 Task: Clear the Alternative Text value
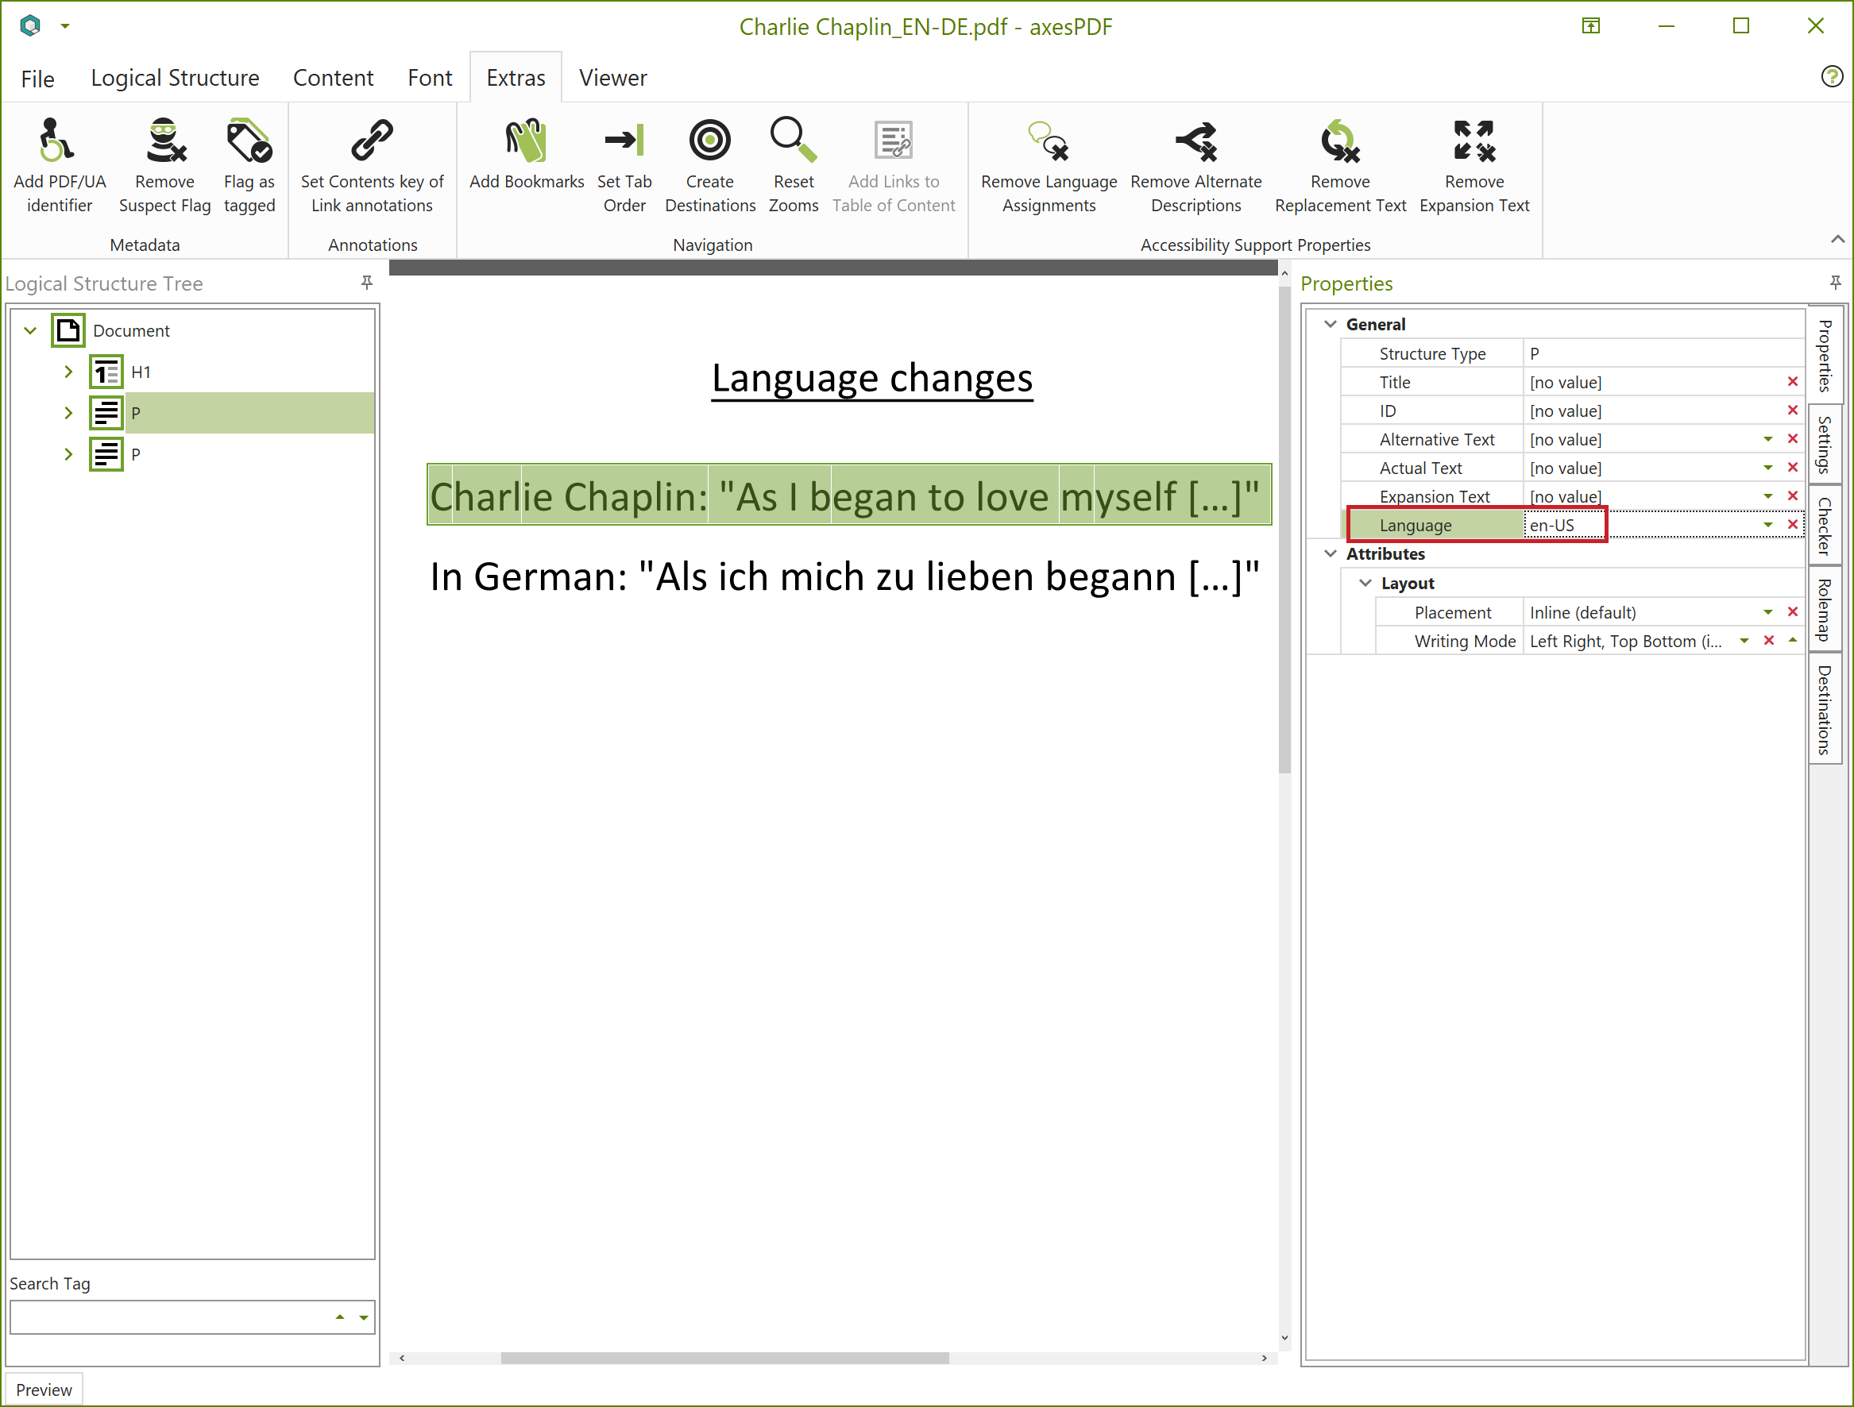(1793, 439)
